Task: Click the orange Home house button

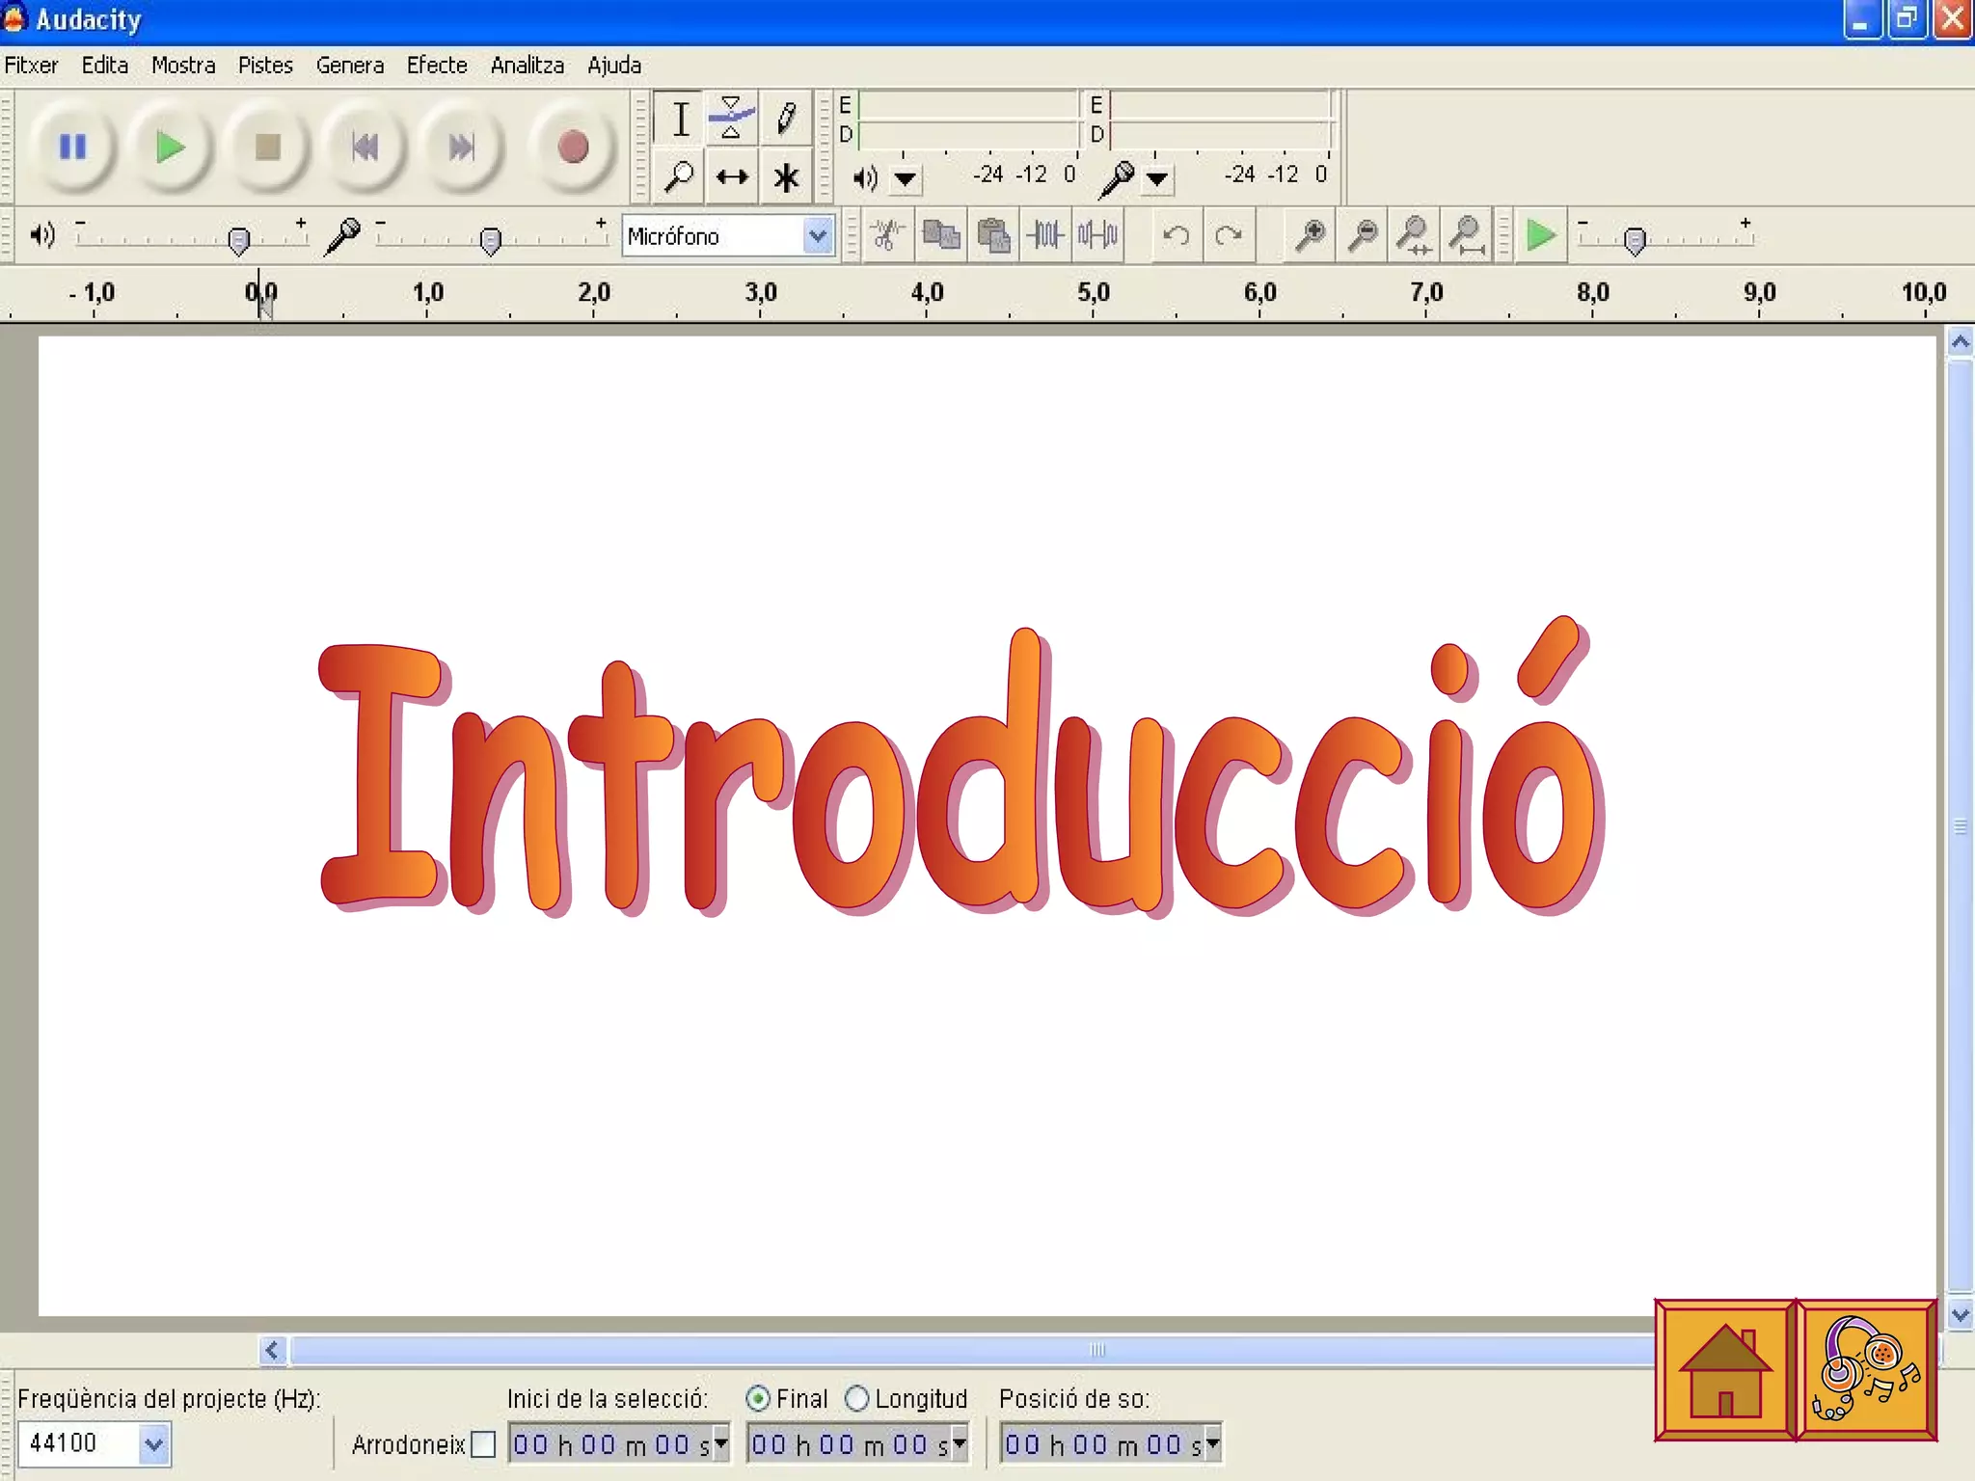Action: point(1724,1370)
